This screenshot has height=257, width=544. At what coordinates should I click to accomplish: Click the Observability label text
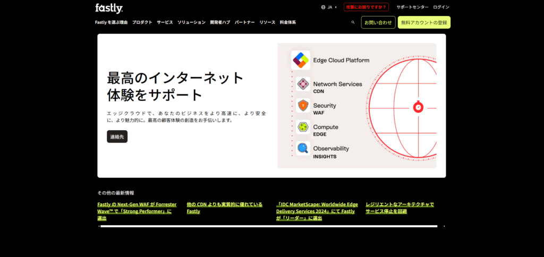[331, 149]
